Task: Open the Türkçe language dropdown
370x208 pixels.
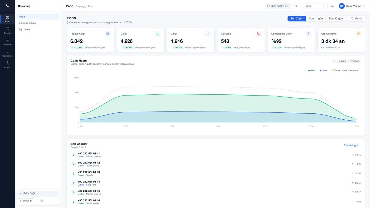Action: (x=314, y=6)
